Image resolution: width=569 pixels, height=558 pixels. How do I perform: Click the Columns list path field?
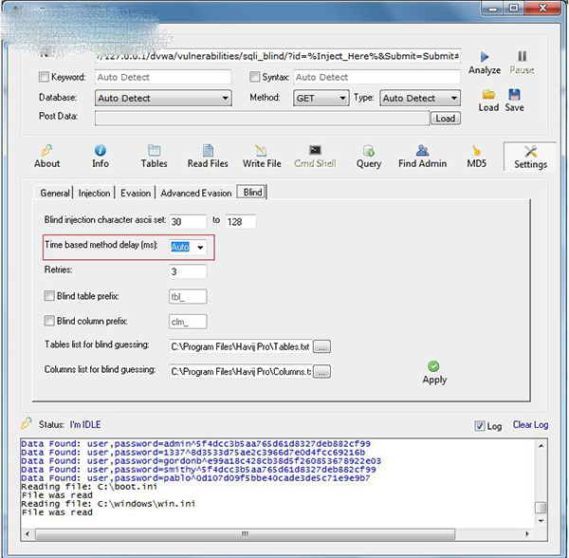click(240, 371)
